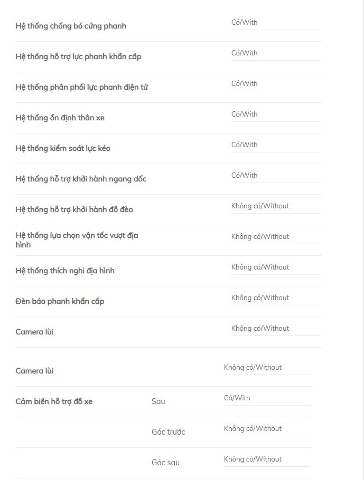The image size is (364, 480).
Task: Click 'Hệ thống phân phối lực phanh điện tử'
Action: (82, 87)
